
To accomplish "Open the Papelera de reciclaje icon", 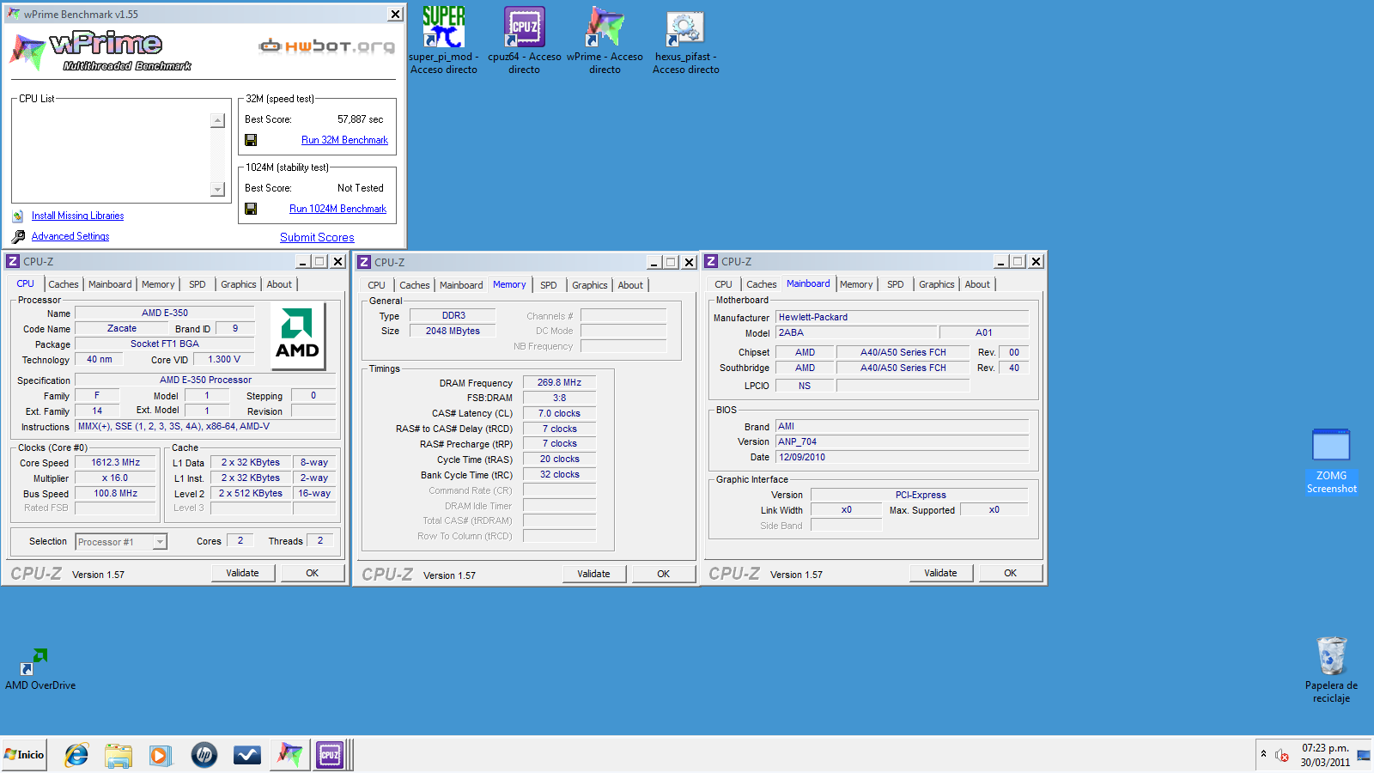I will (1331, 670).
